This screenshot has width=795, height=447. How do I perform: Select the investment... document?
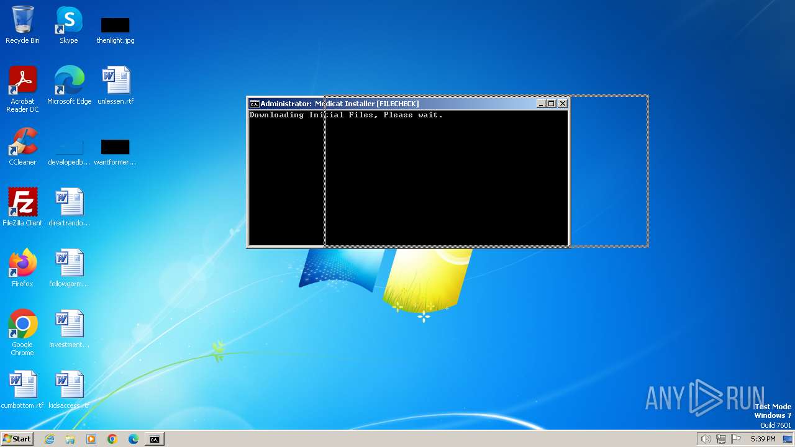[x=69, y=328]
